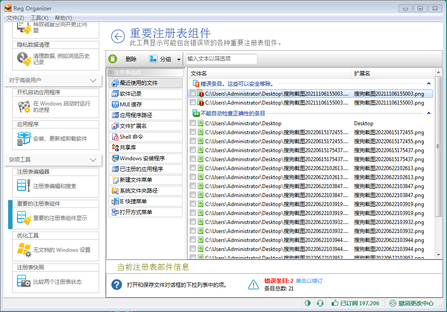
Task: Click the startup applications flag icon
Action: coord(23,107)
